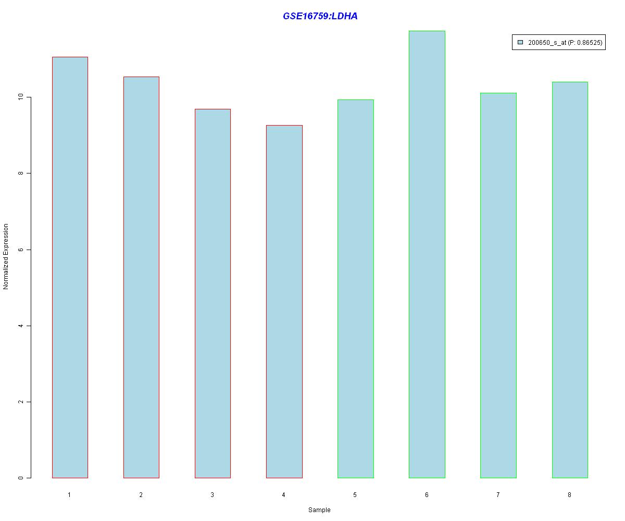625x521 pixels.
Task: Select the tallest bar, sample 6
Action: click(427, 254)
